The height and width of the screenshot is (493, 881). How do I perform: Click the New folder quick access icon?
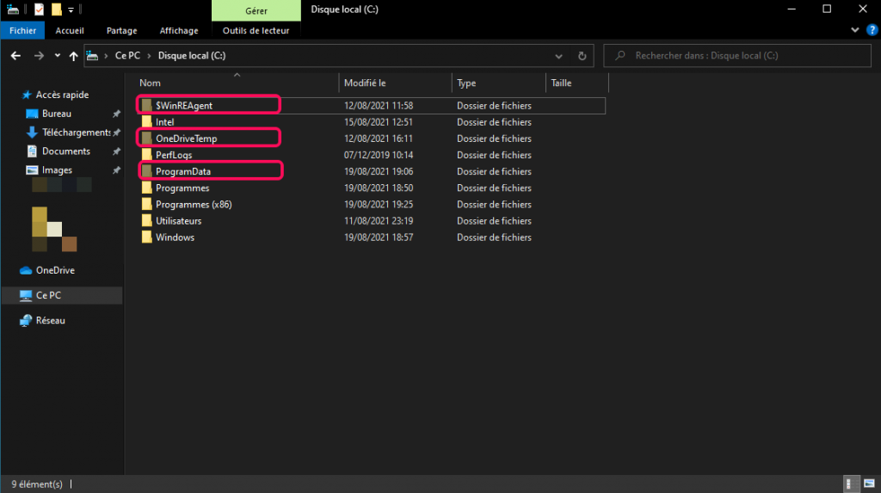click(x=56, y=9)
